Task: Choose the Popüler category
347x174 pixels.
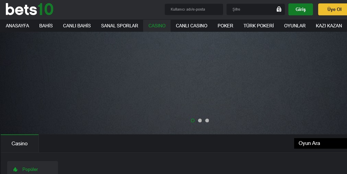Action: pos(33,168)
